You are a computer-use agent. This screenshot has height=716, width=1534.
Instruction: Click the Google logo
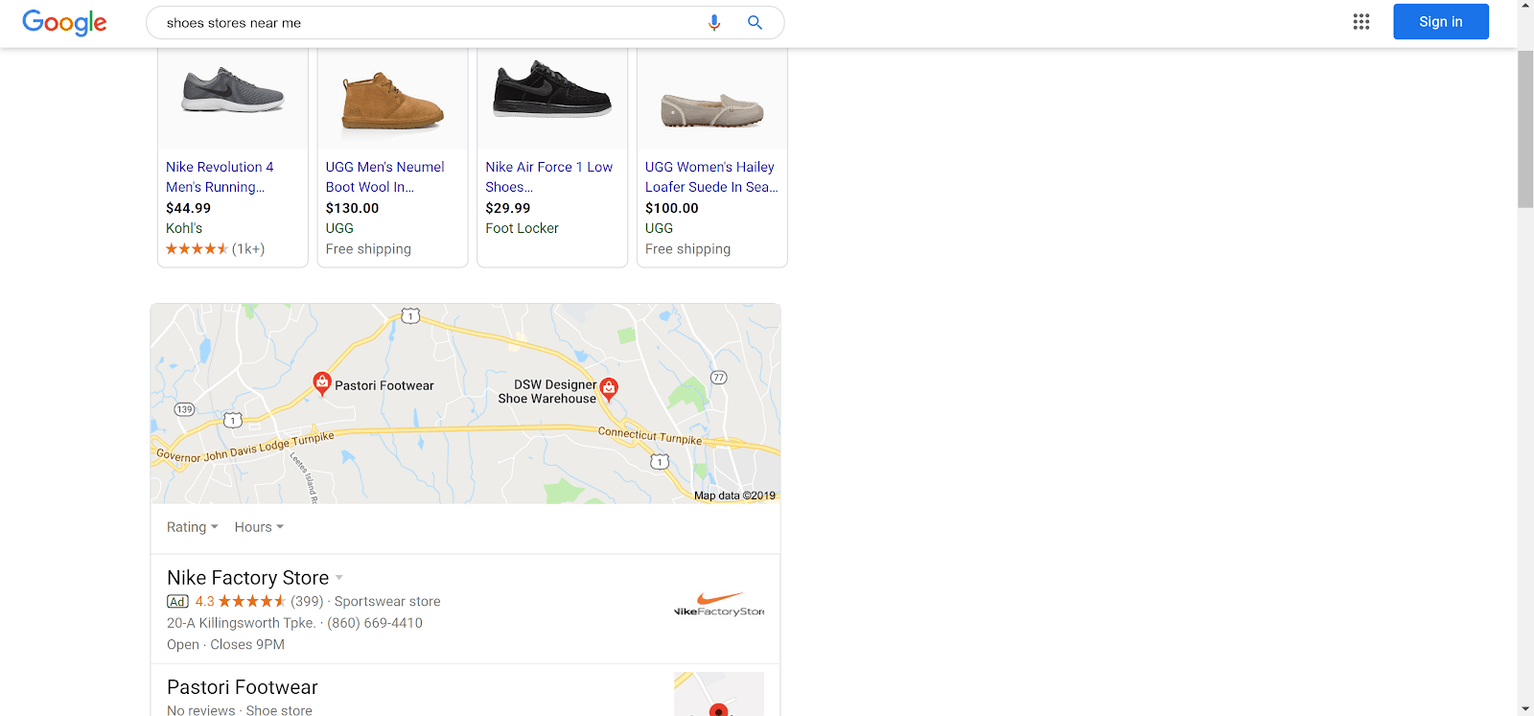pyautogui.click(x=64, y=22)
